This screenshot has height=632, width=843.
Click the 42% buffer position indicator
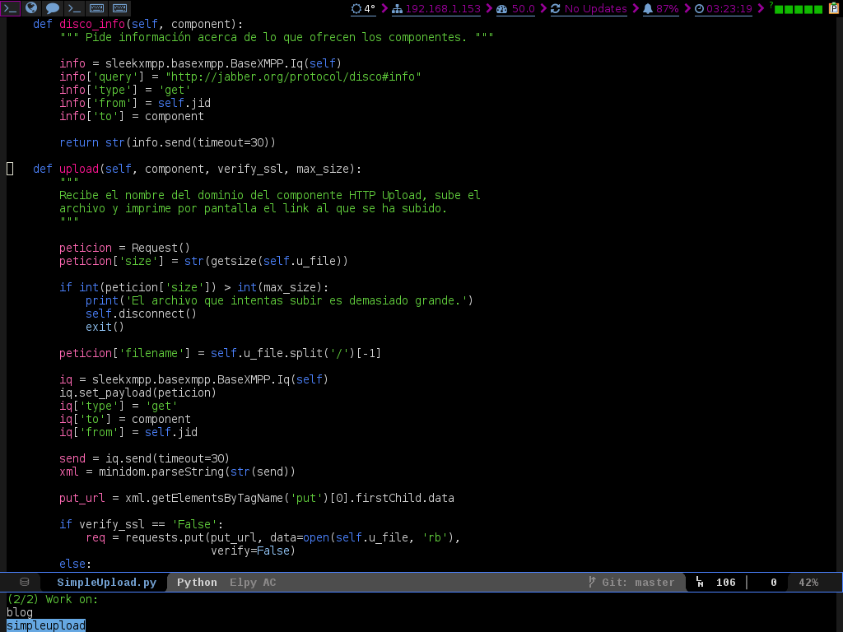tap(808, 582)
